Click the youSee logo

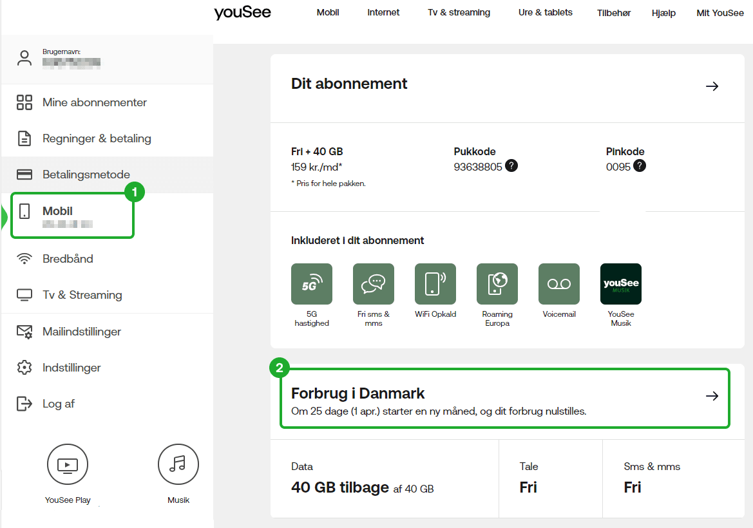click(243, 13)
